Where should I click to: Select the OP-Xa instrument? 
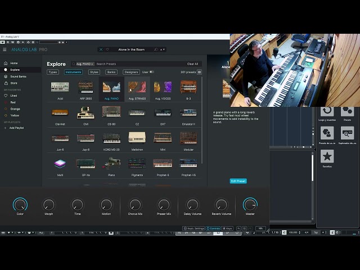(85, 166)
